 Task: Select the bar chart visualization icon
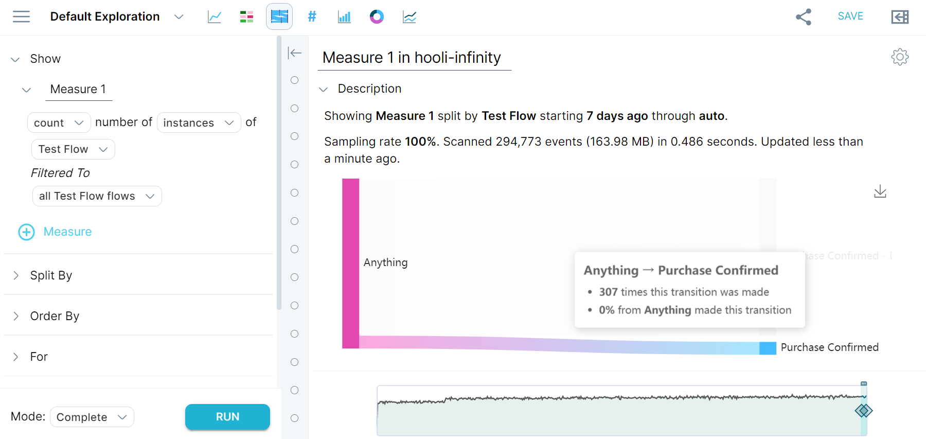[344, 16]
